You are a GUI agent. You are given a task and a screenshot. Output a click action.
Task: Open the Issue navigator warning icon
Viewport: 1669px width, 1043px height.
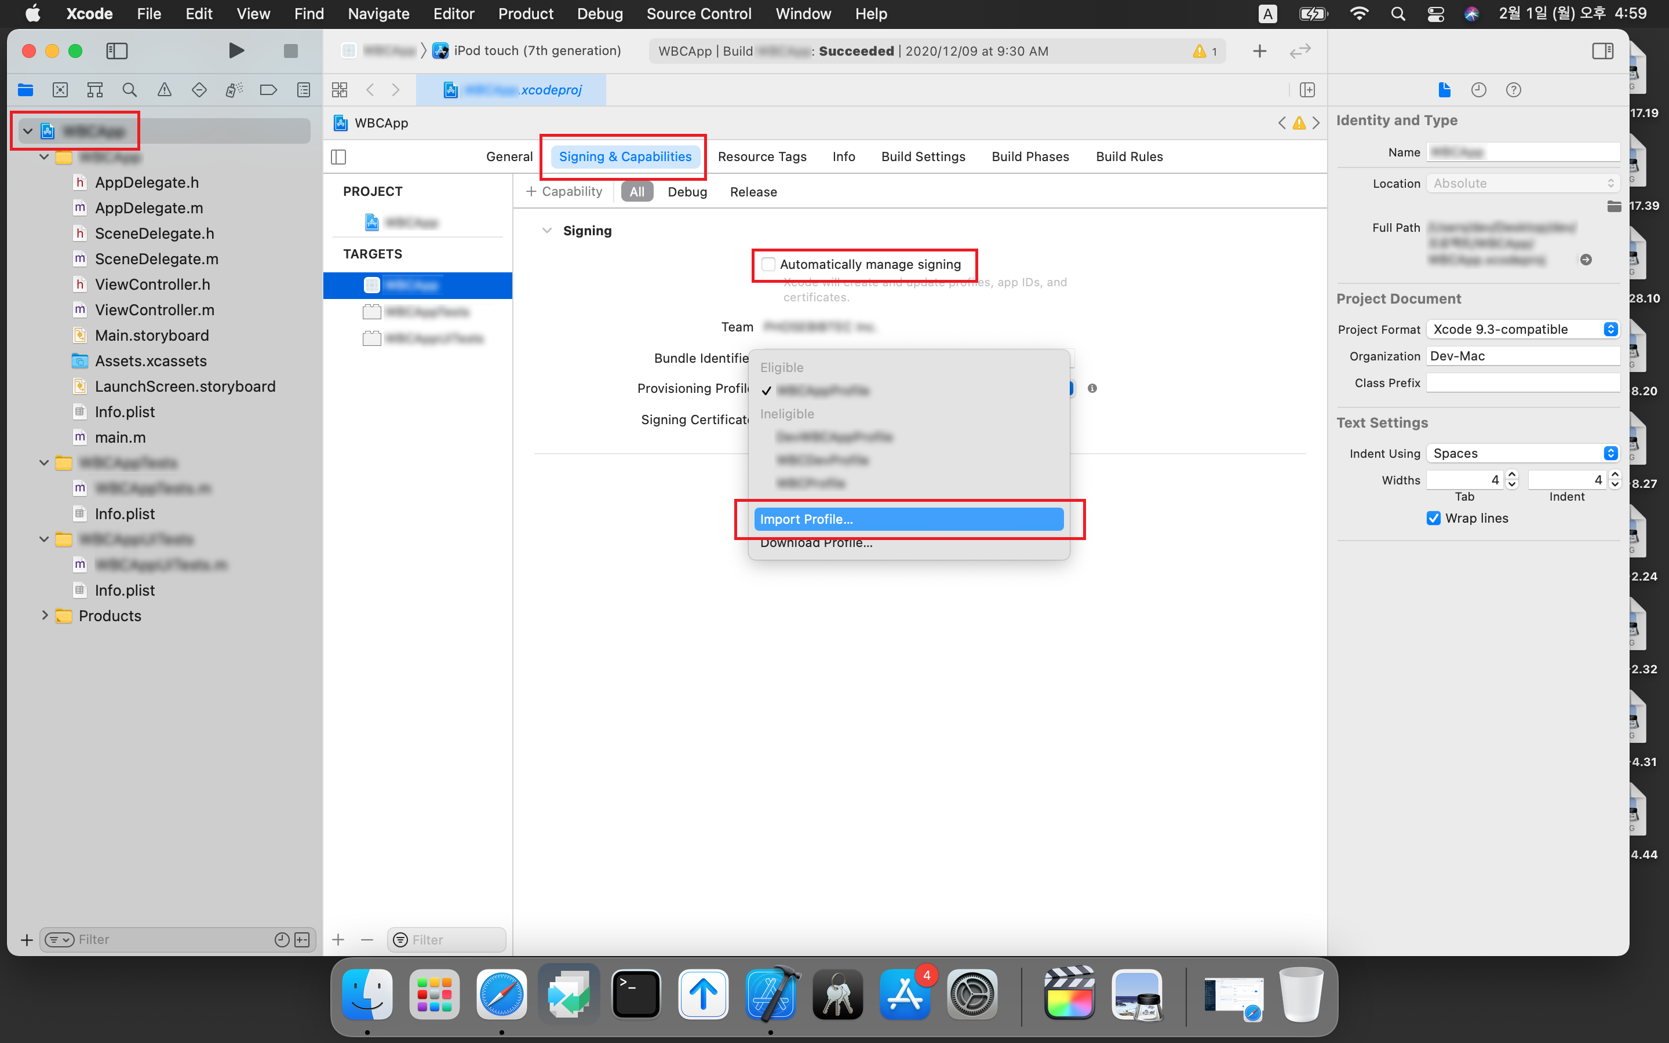pyautogui.click(x=164, y=90)
